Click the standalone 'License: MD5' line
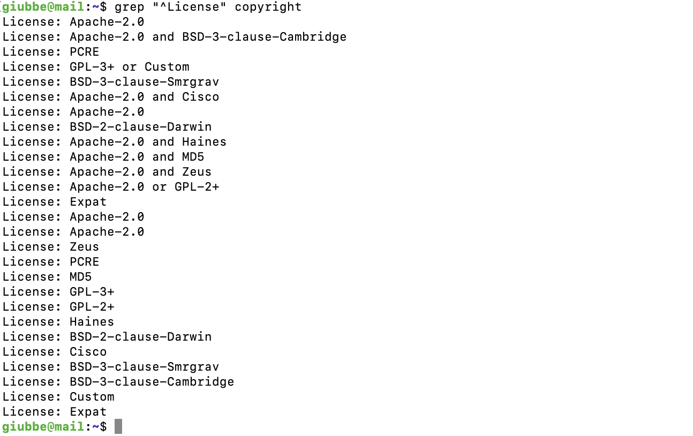Screen dimensions: 693x436 [47, 277]
